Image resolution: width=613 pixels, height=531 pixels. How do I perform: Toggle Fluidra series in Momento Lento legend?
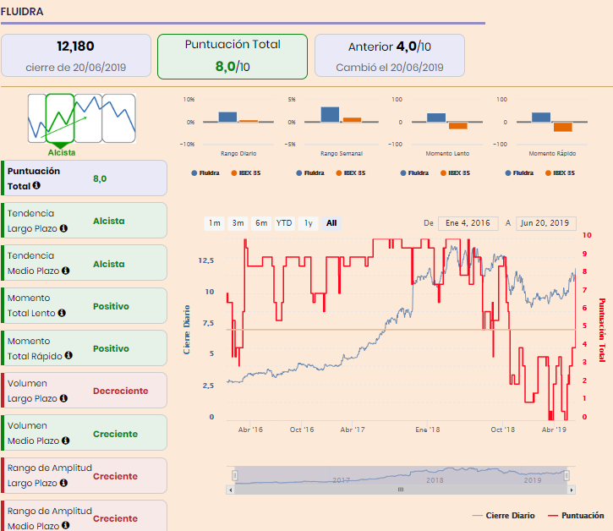coord(414,172)
